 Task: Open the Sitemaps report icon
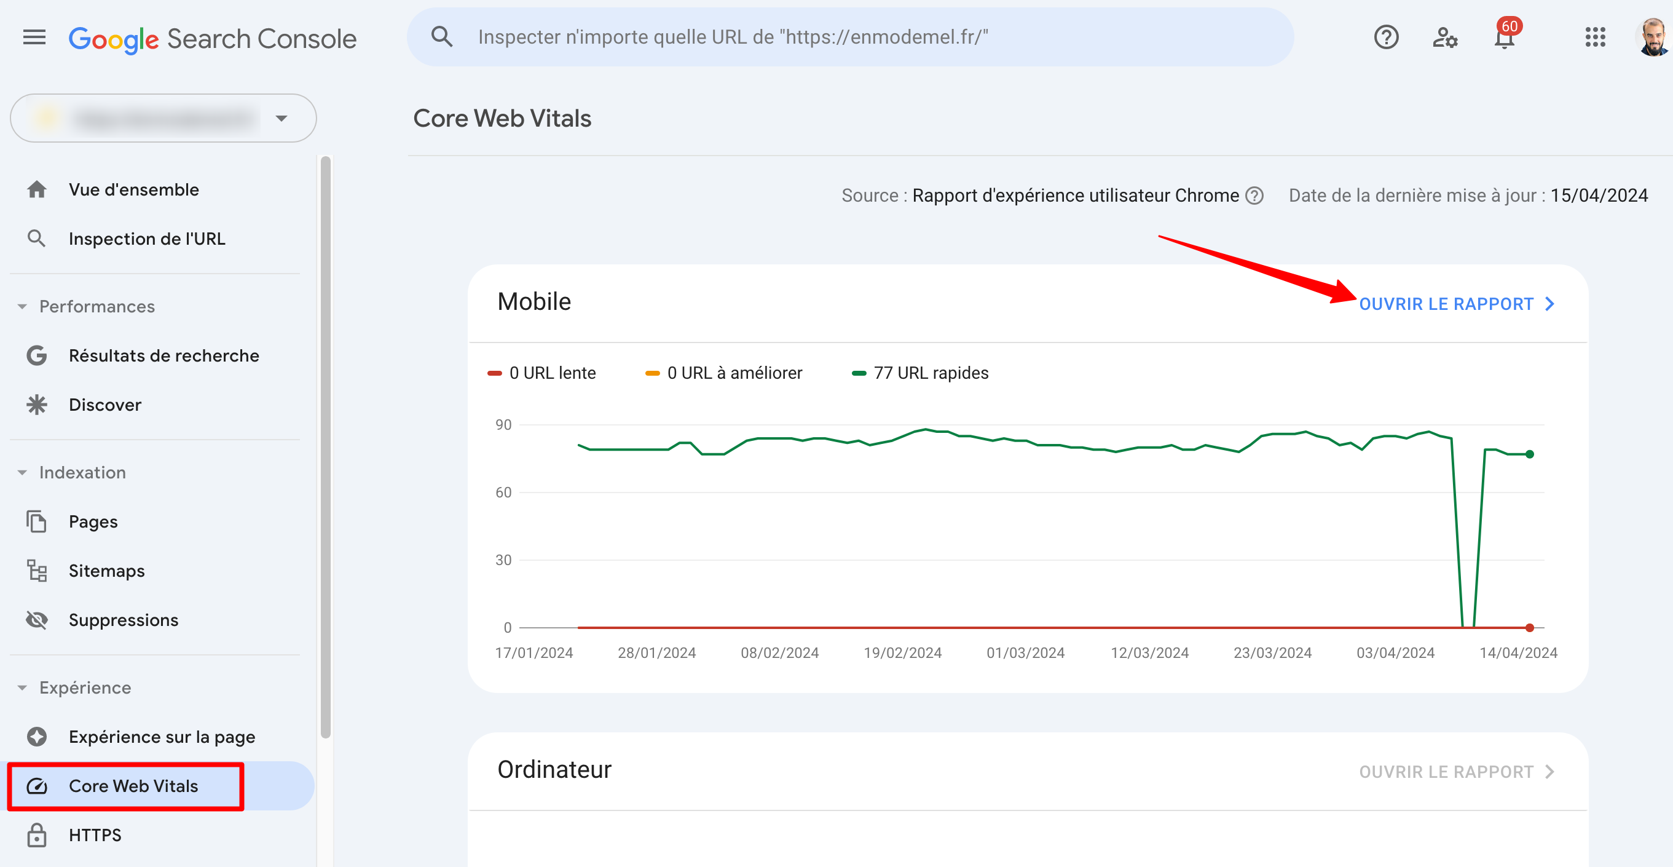(x=37, y=571)
